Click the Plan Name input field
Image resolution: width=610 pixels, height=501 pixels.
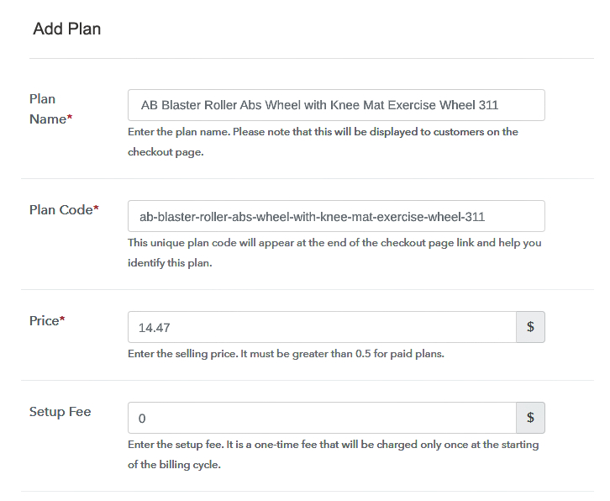coord(336,105)
